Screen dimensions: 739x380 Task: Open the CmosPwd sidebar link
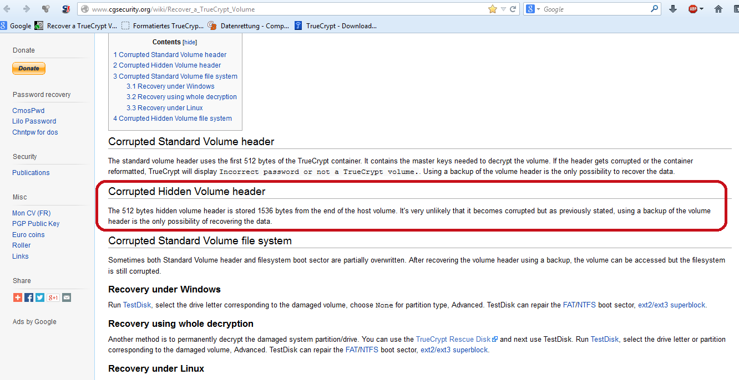point(28,111)
